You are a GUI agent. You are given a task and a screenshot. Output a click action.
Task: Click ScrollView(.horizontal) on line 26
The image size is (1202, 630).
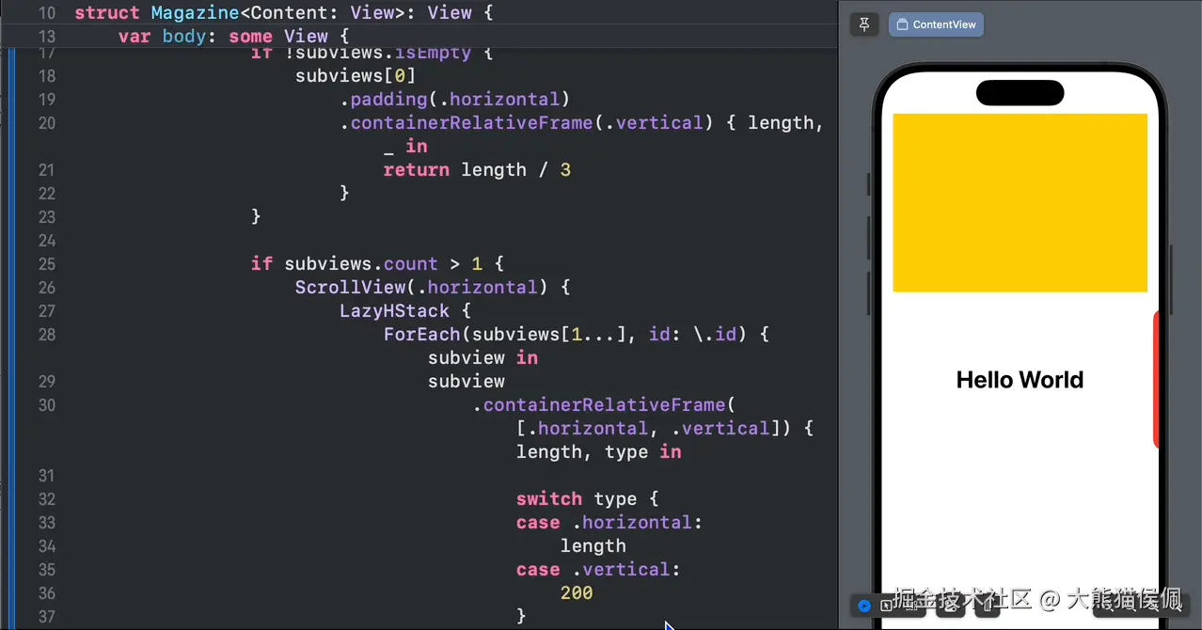[421, 288]
